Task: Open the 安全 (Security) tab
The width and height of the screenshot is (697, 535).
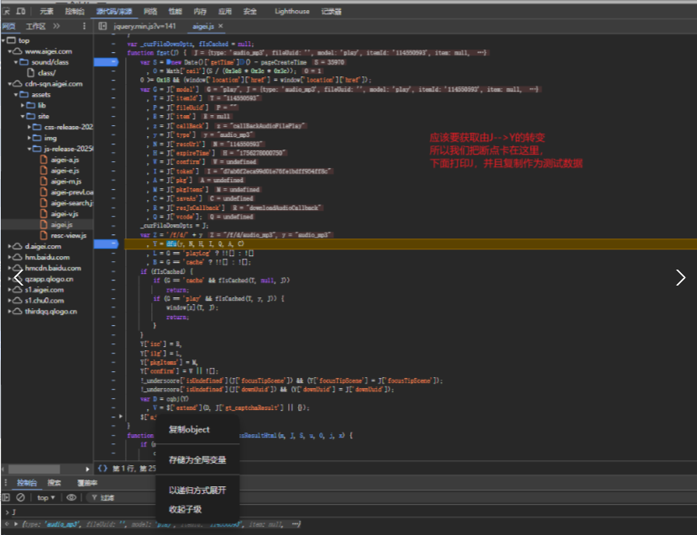Action: point(249,11)
